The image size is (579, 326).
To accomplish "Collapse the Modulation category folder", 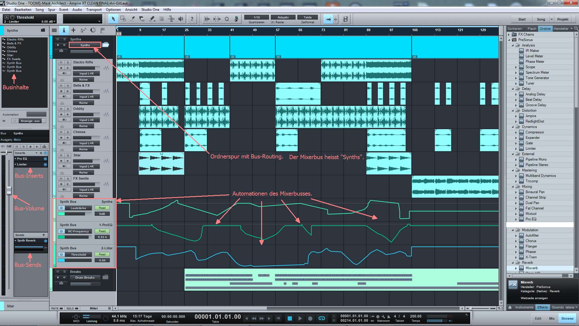I will (513, 230).
